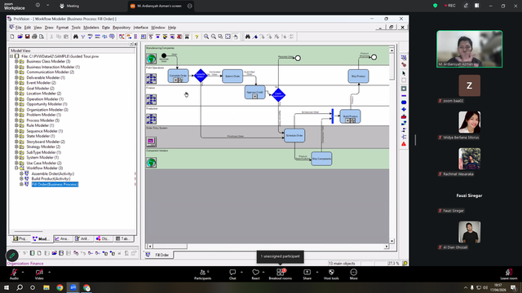522x293 pixels.
Task: Click the yellow question mark Help icon
Action: 197,37
